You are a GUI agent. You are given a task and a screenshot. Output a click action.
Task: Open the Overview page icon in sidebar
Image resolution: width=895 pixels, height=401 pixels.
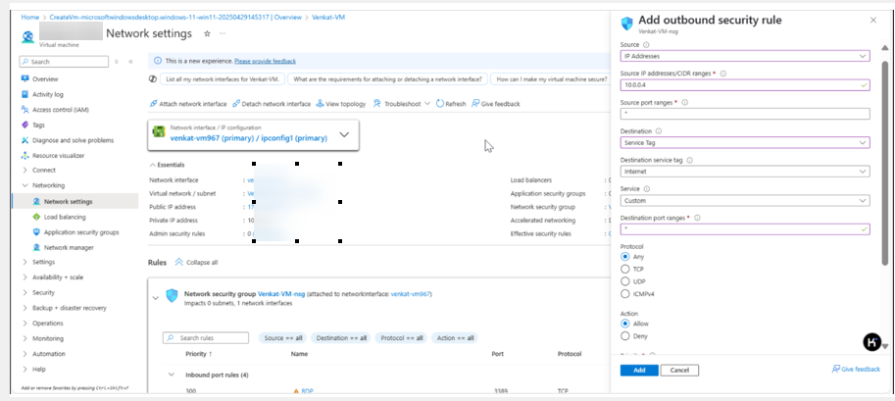[x=25, y=78]
